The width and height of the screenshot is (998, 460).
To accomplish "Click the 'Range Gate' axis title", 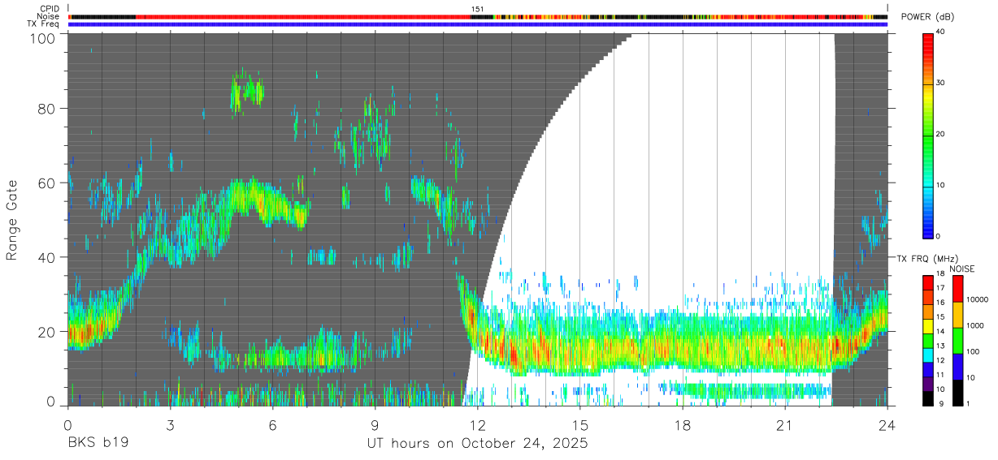I will pos(13,221).
